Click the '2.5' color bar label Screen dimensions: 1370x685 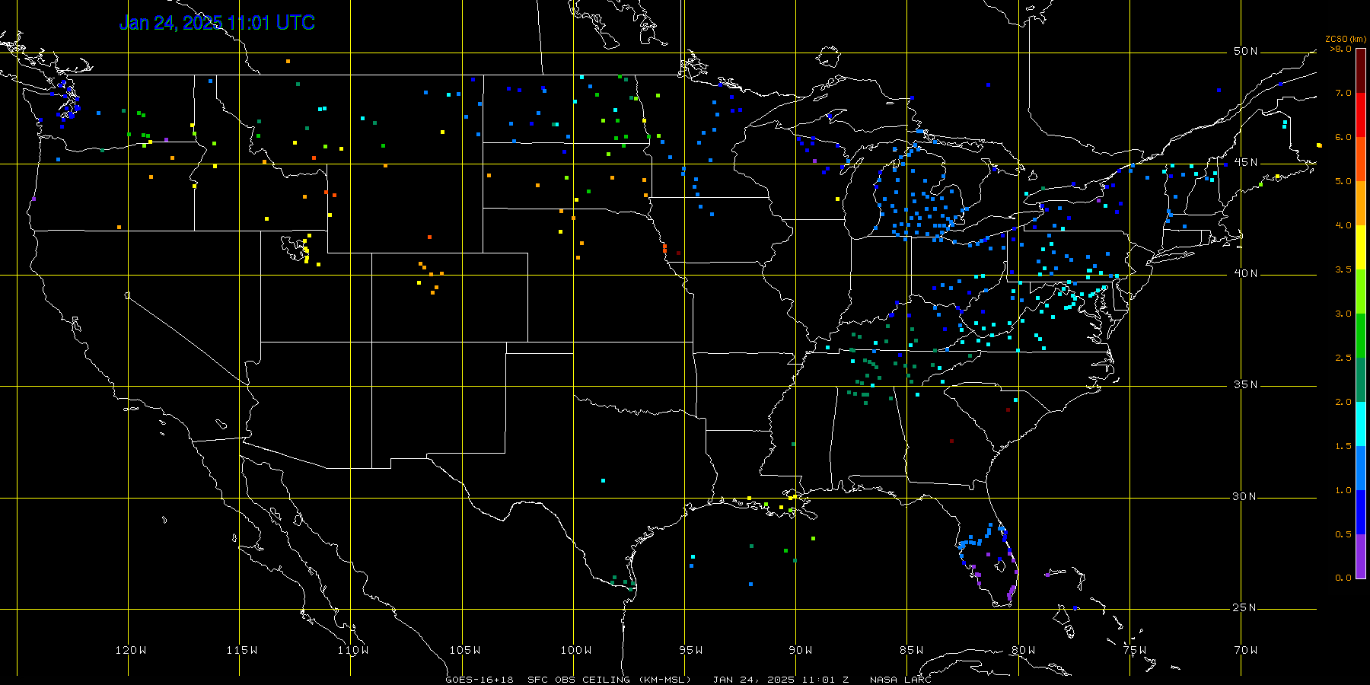click(x=1343, y=358)
